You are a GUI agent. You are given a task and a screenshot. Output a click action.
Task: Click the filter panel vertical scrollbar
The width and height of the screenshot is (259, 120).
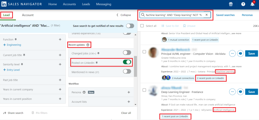click(x=135, y=66)
